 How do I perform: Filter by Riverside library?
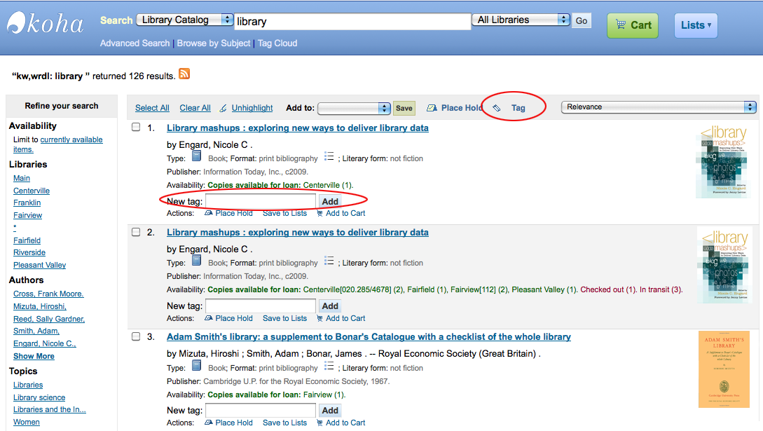tap(29, 252)
